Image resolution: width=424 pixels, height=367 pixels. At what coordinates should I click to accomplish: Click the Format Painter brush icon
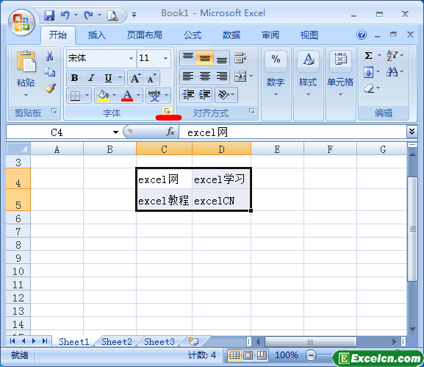[50, 88]
